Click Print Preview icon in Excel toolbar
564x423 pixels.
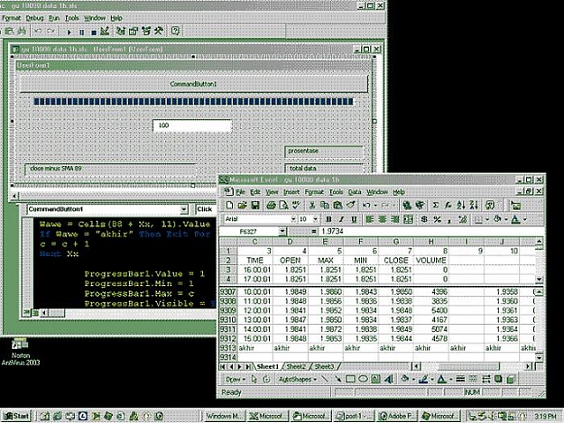tap(283, 206)
